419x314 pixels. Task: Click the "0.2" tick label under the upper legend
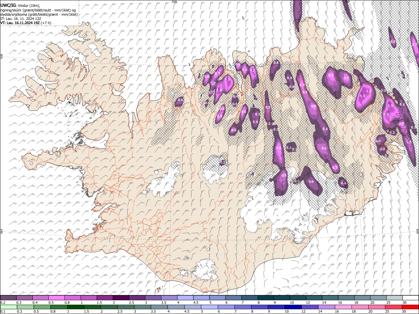(x=3, y=302)
